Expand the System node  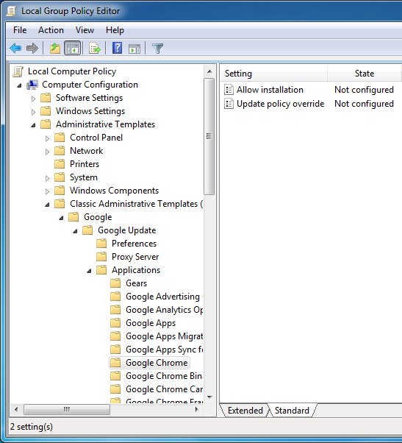point(47,178)
